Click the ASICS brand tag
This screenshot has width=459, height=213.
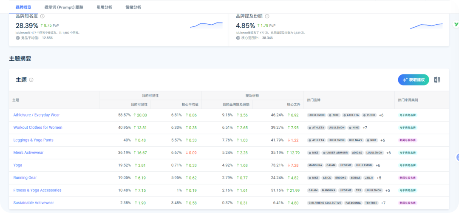tap(327, 178)
